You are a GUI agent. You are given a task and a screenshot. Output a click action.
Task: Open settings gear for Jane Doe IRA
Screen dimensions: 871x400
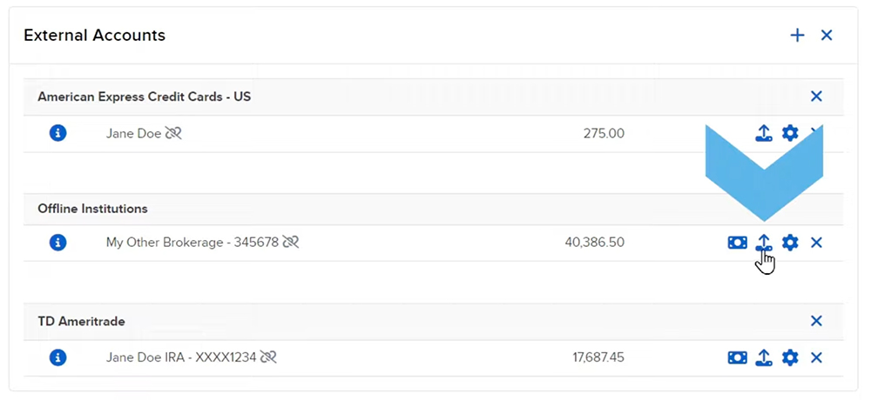[x=790, y=357]
